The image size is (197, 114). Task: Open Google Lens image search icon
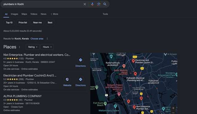[98, 4]
